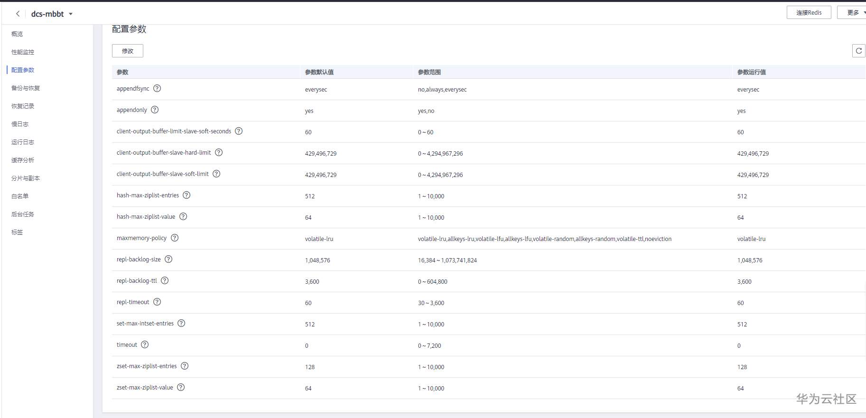Open help for client-output-buffer-slave-soft-limit
The image size is (866, 418).
216,174
